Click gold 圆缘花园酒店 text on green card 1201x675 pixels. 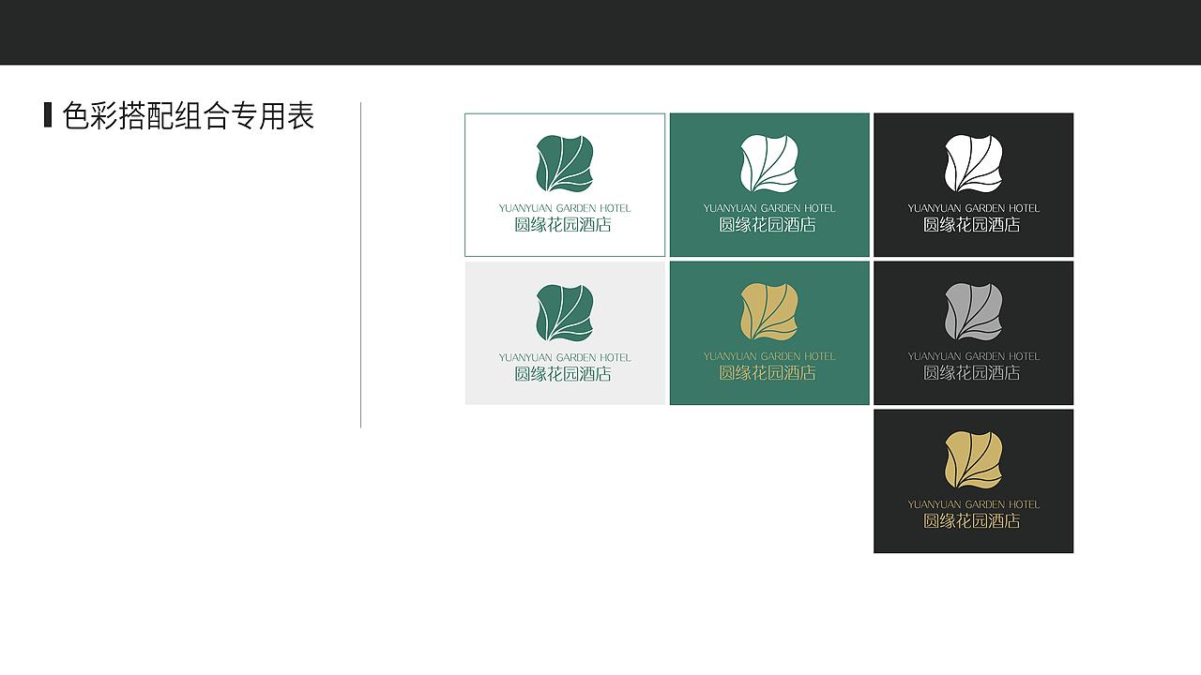click(x=768, y=373)
